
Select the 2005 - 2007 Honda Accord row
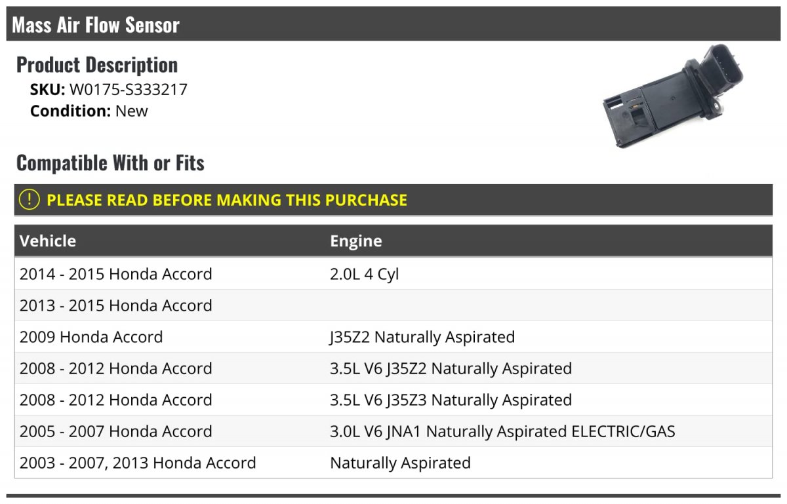[393, 431]
